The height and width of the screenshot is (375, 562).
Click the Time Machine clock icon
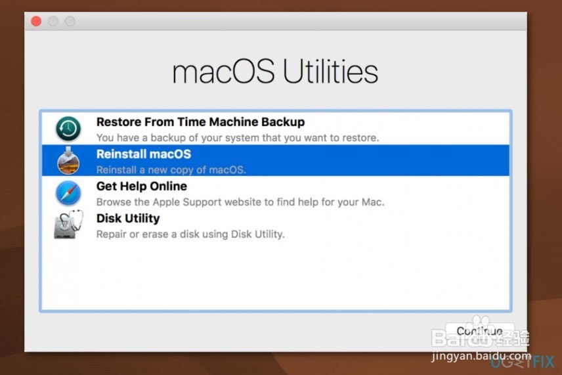tap(68, 128)
